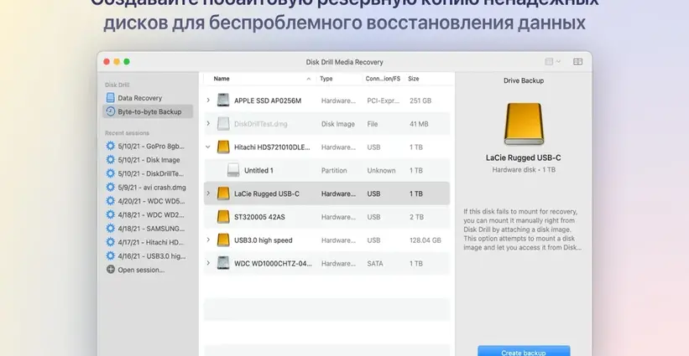689x356 pixels.
Task: Click gear icon beside 5/9/21 - avi crash.dmg
Action: [x=110, y=187]
